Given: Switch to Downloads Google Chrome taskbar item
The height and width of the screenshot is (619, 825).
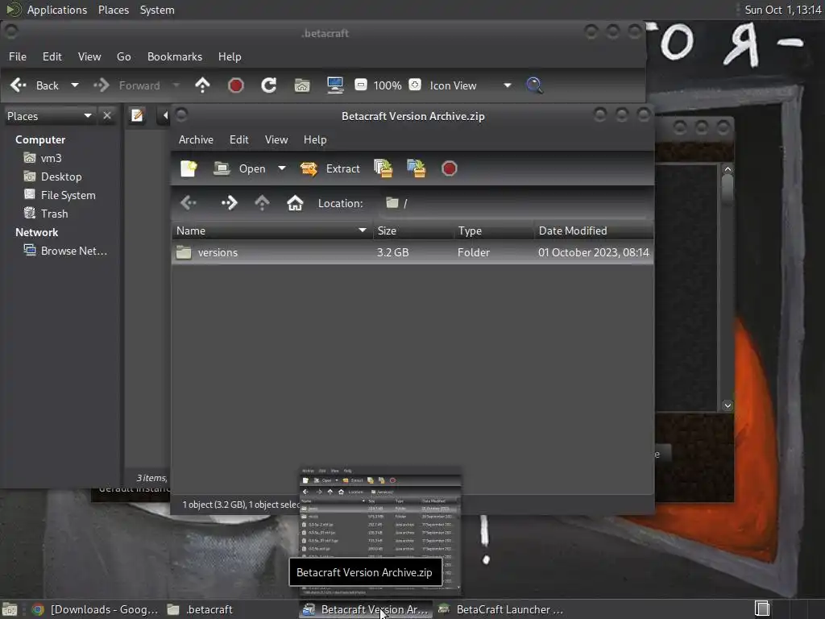Looking at the screenshot, I should tap(95, 609).
